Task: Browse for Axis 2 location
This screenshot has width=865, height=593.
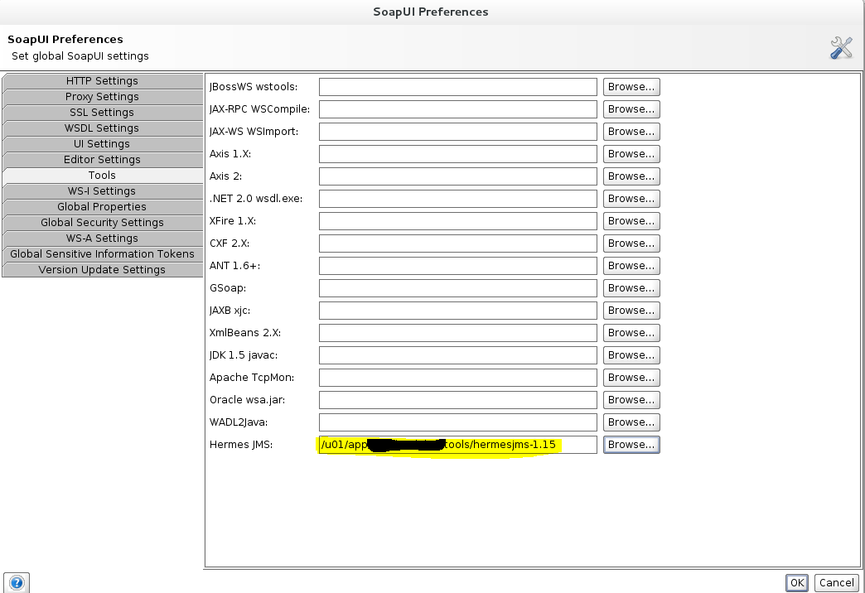Action: [631, 176]
